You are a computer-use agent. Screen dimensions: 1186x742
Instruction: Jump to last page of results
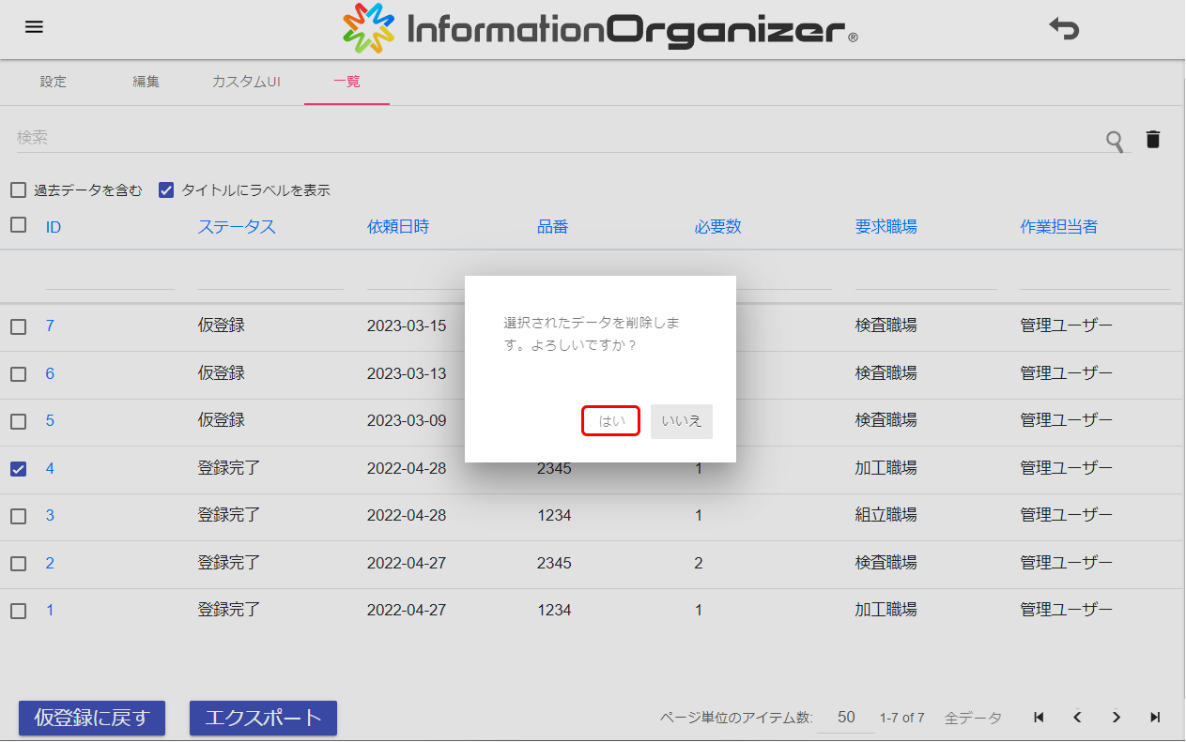click(x=1155, y=718)
